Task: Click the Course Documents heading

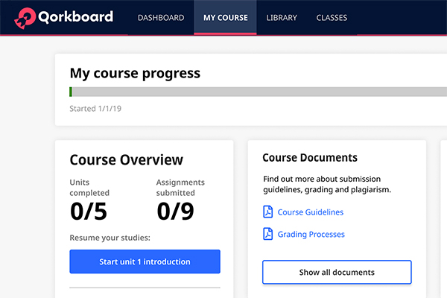Action: click(310, 158)
